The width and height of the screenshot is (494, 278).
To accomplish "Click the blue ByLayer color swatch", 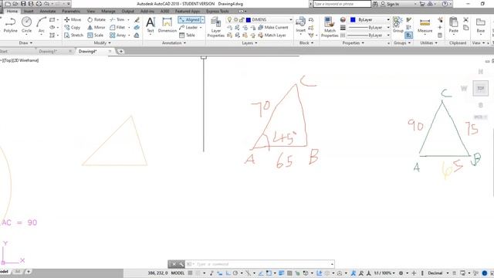I will click(353, 19).
